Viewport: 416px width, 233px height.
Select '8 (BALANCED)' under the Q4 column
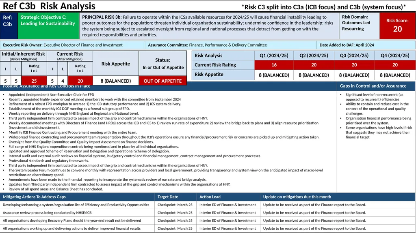[x=395, y=75]
